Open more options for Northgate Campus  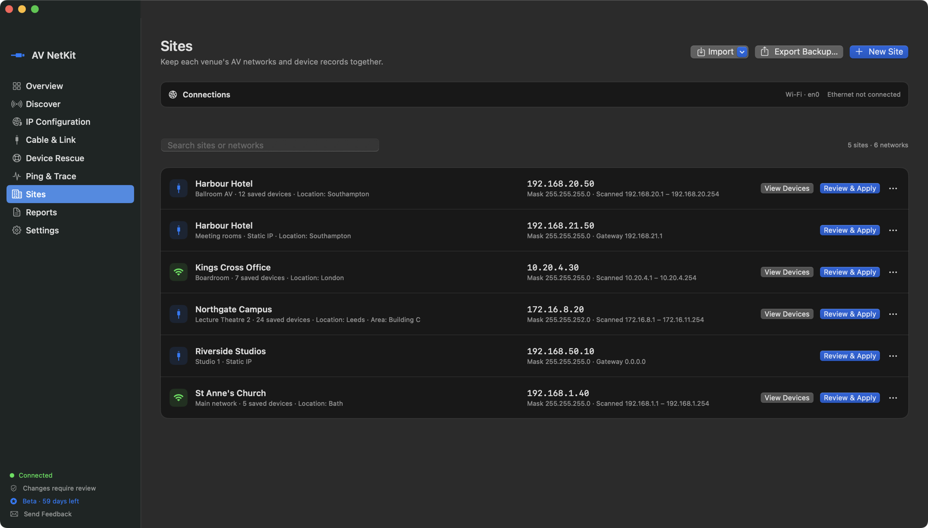(x=893, y=314)
